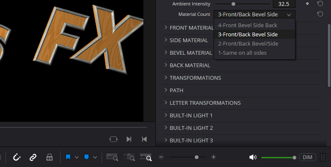
Task: Click the blue marker icon
Action: 87,157
